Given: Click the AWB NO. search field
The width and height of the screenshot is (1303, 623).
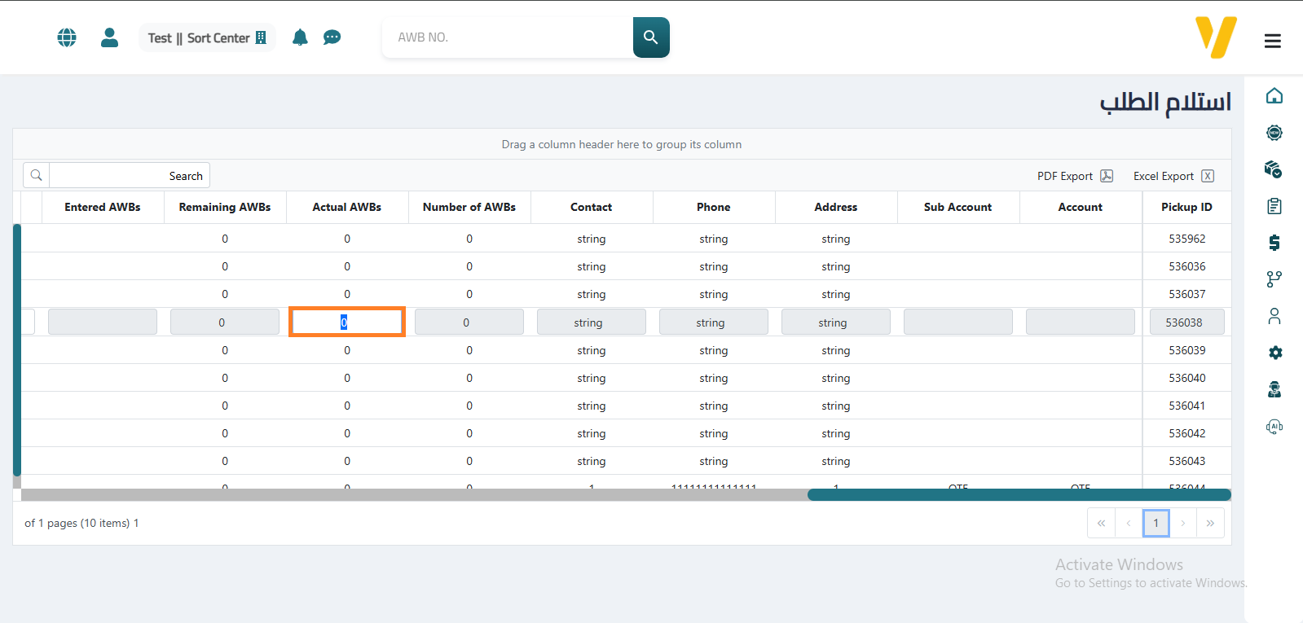Looking at the screenshot, I should point(508,37).
